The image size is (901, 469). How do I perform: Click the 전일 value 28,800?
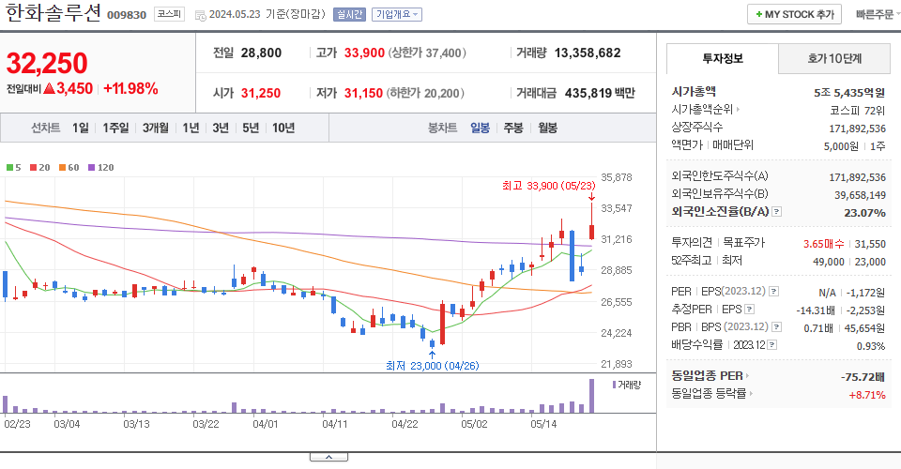coord(262,53)
